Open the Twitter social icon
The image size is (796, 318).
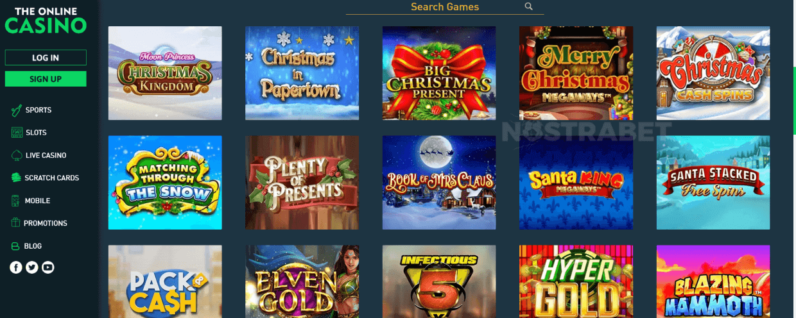coord(32,267)
